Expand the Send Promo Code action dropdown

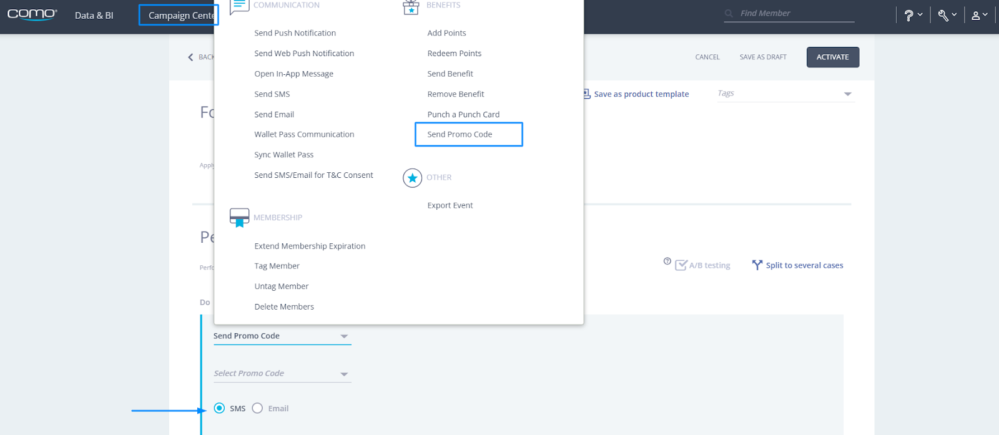click(343, 335)
